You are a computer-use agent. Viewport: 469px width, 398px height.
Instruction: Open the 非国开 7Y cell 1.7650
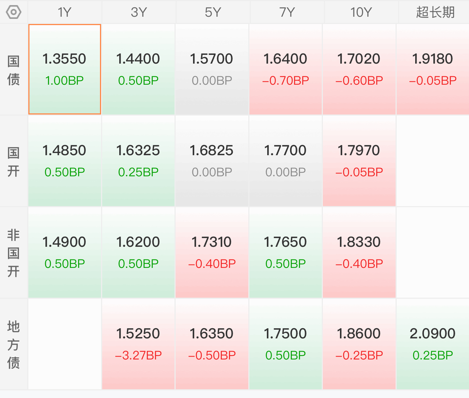(286, 253)
